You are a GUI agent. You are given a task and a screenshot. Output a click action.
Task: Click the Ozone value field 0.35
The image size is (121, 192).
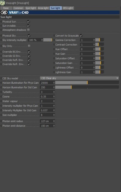pyautogui.click(x=47, y=97)
